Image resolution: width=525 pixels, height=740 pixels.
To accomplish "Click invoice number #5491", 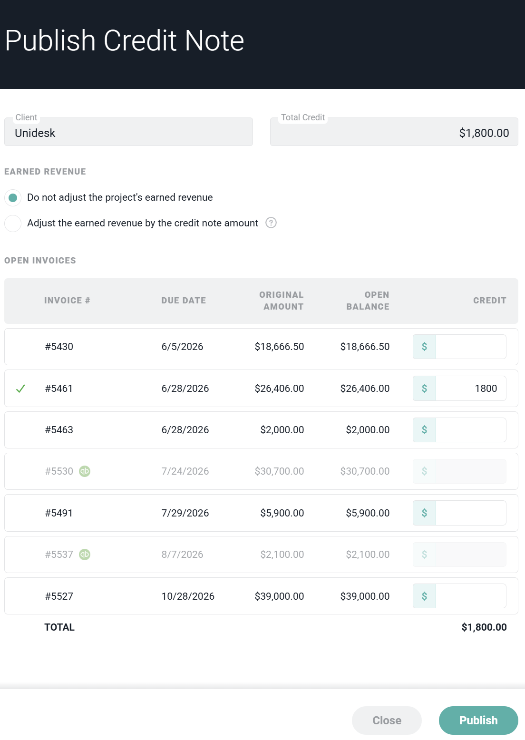I will click(x=59, y=513).
